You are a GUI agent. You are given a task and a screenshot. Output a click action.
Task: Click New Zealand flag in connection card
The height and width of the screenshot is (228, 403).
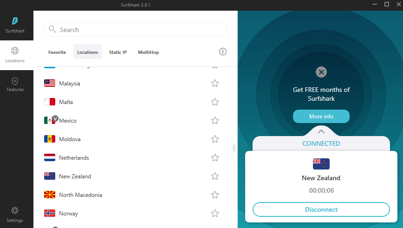point(321,164)
